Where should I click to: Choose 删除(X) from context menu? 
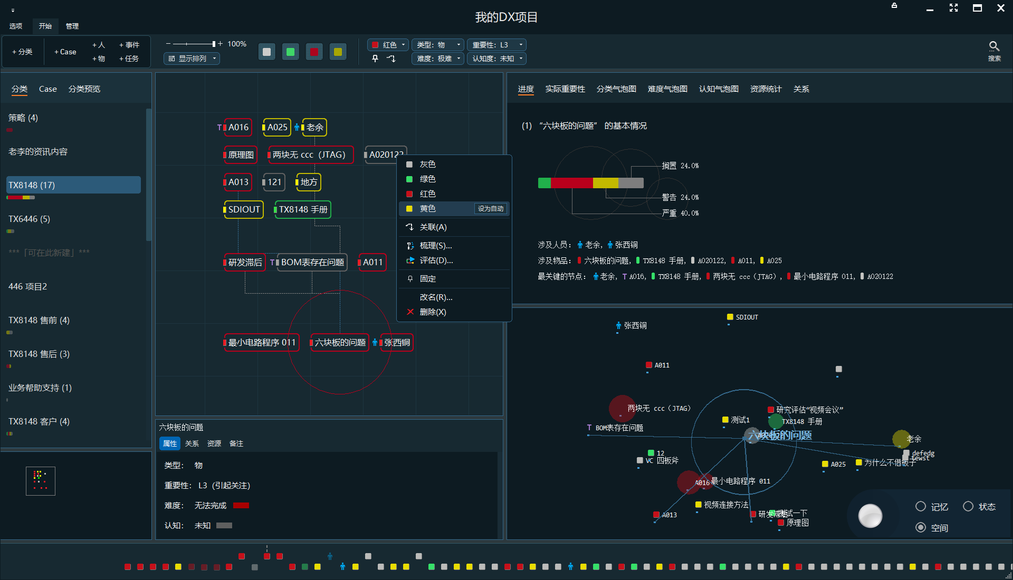pos(454,312)
